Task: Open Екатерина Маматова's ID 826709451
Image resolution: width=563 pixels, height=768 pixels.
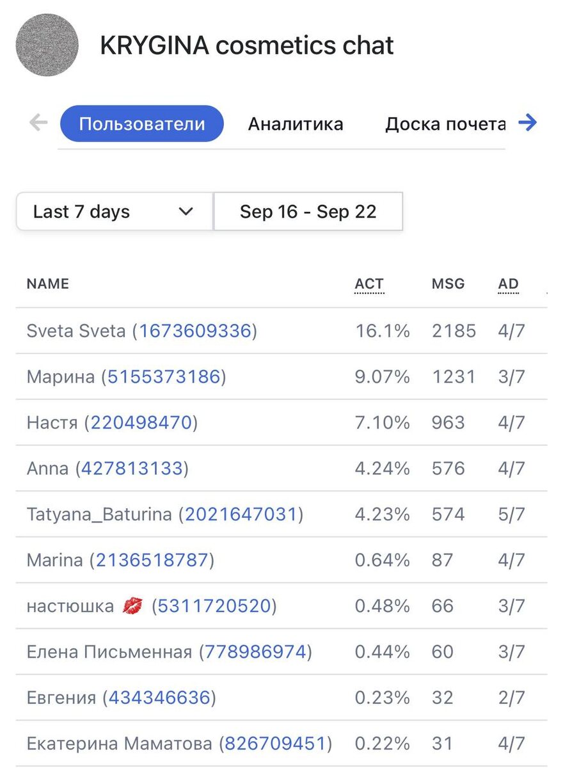Action: coord(275,744)
